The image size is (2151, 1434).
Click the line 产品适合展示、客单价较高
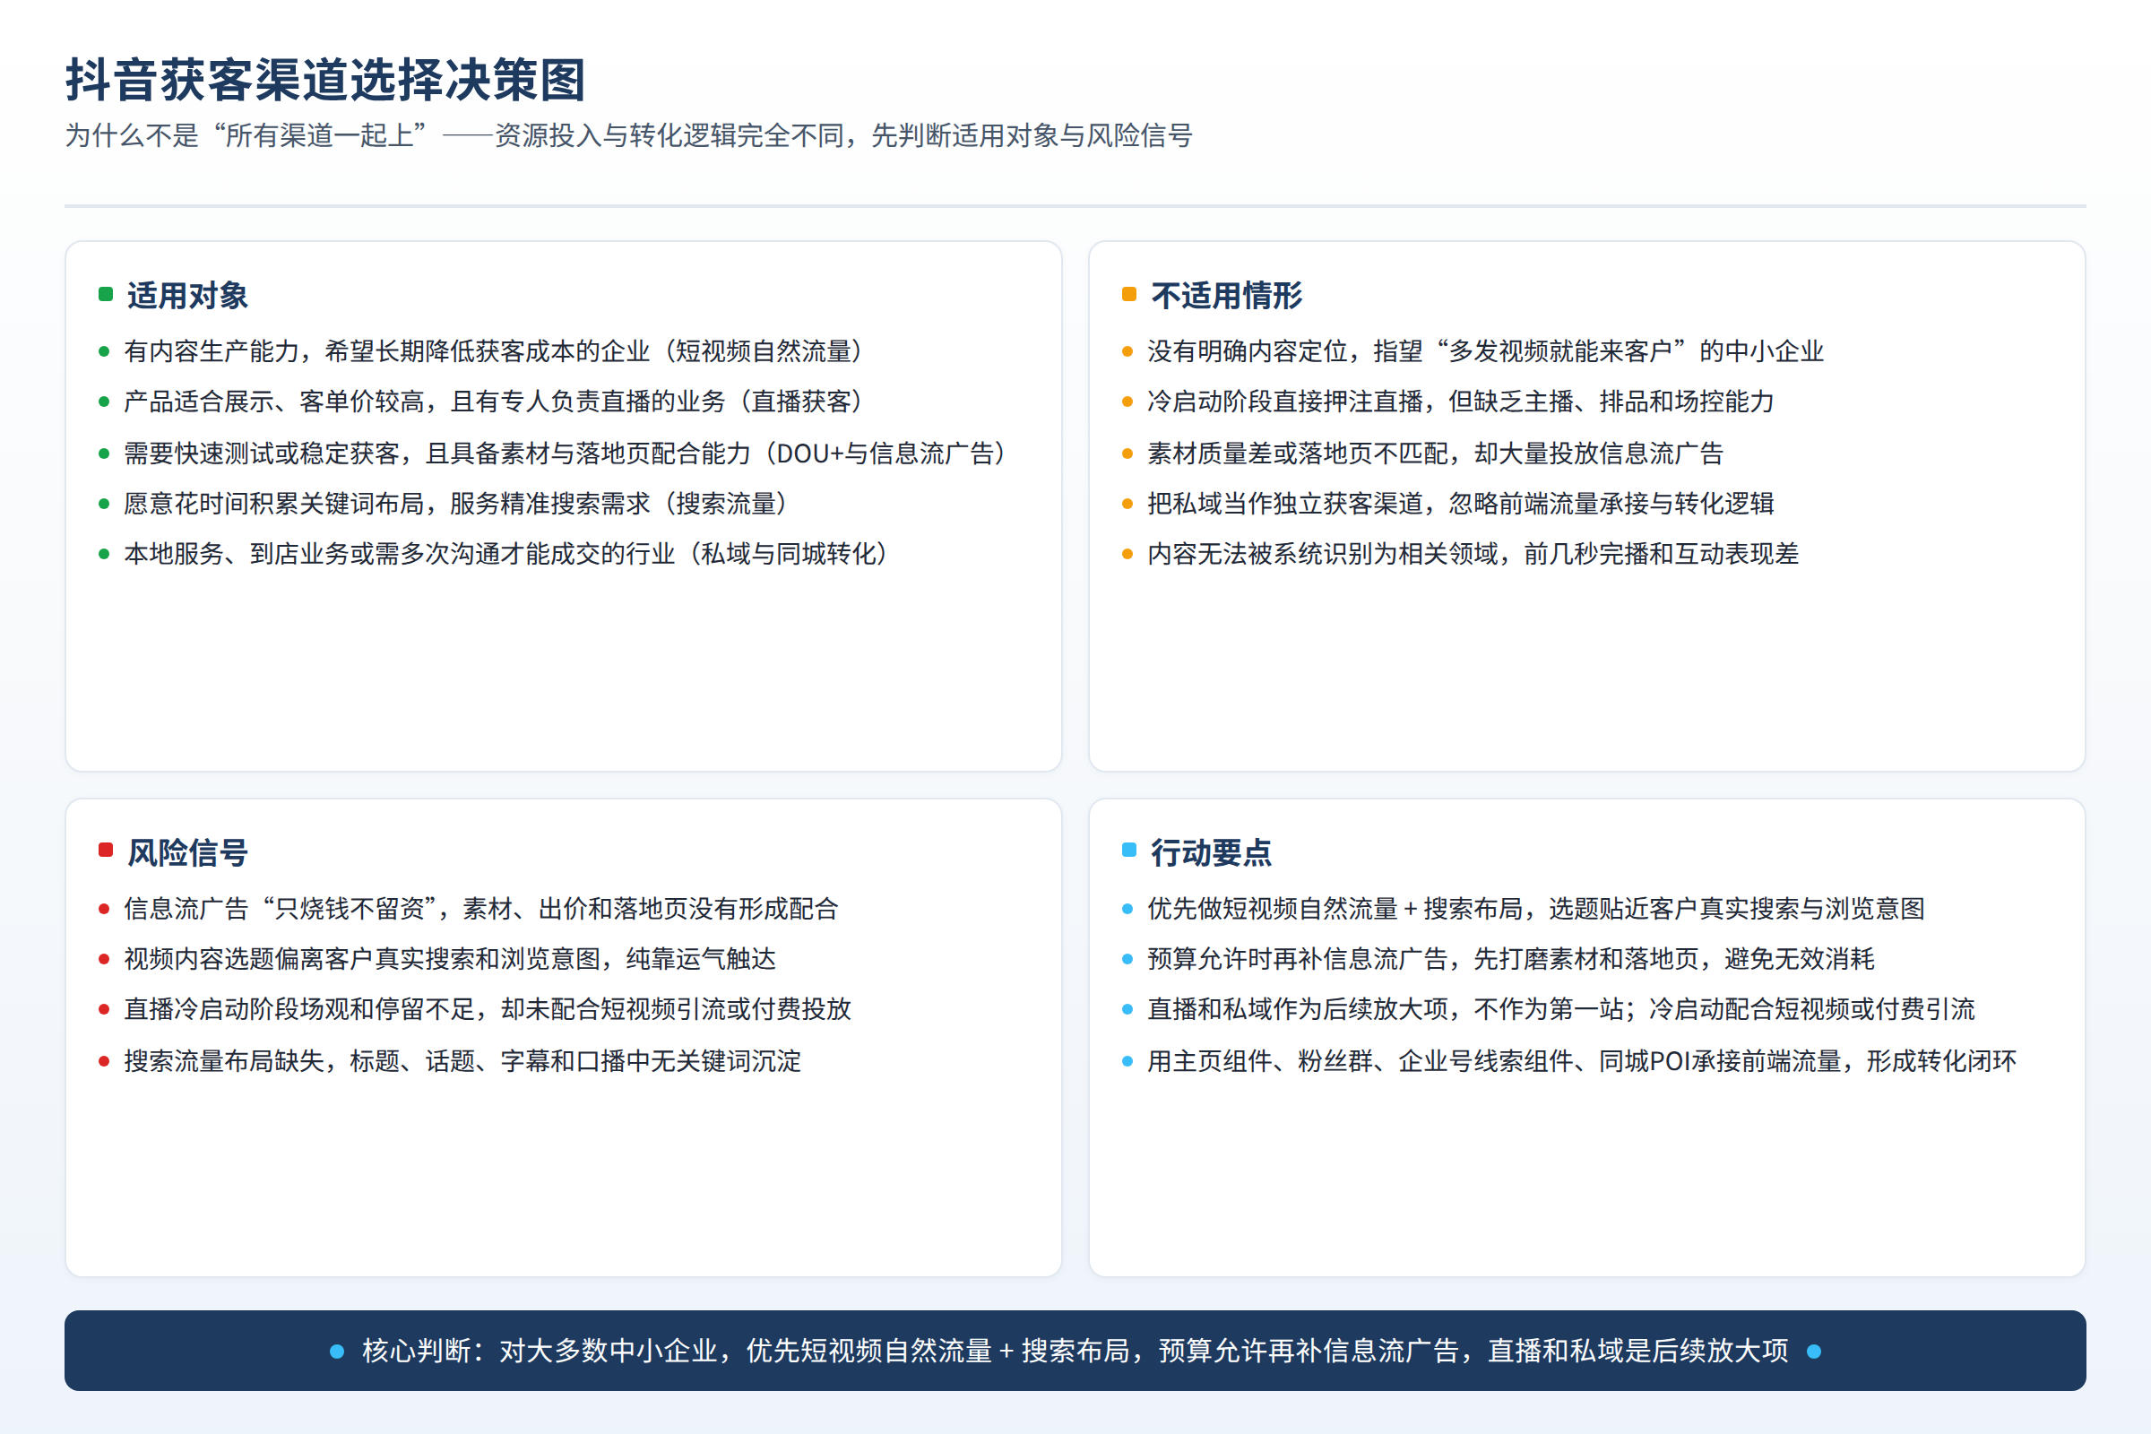pos(494,402)
